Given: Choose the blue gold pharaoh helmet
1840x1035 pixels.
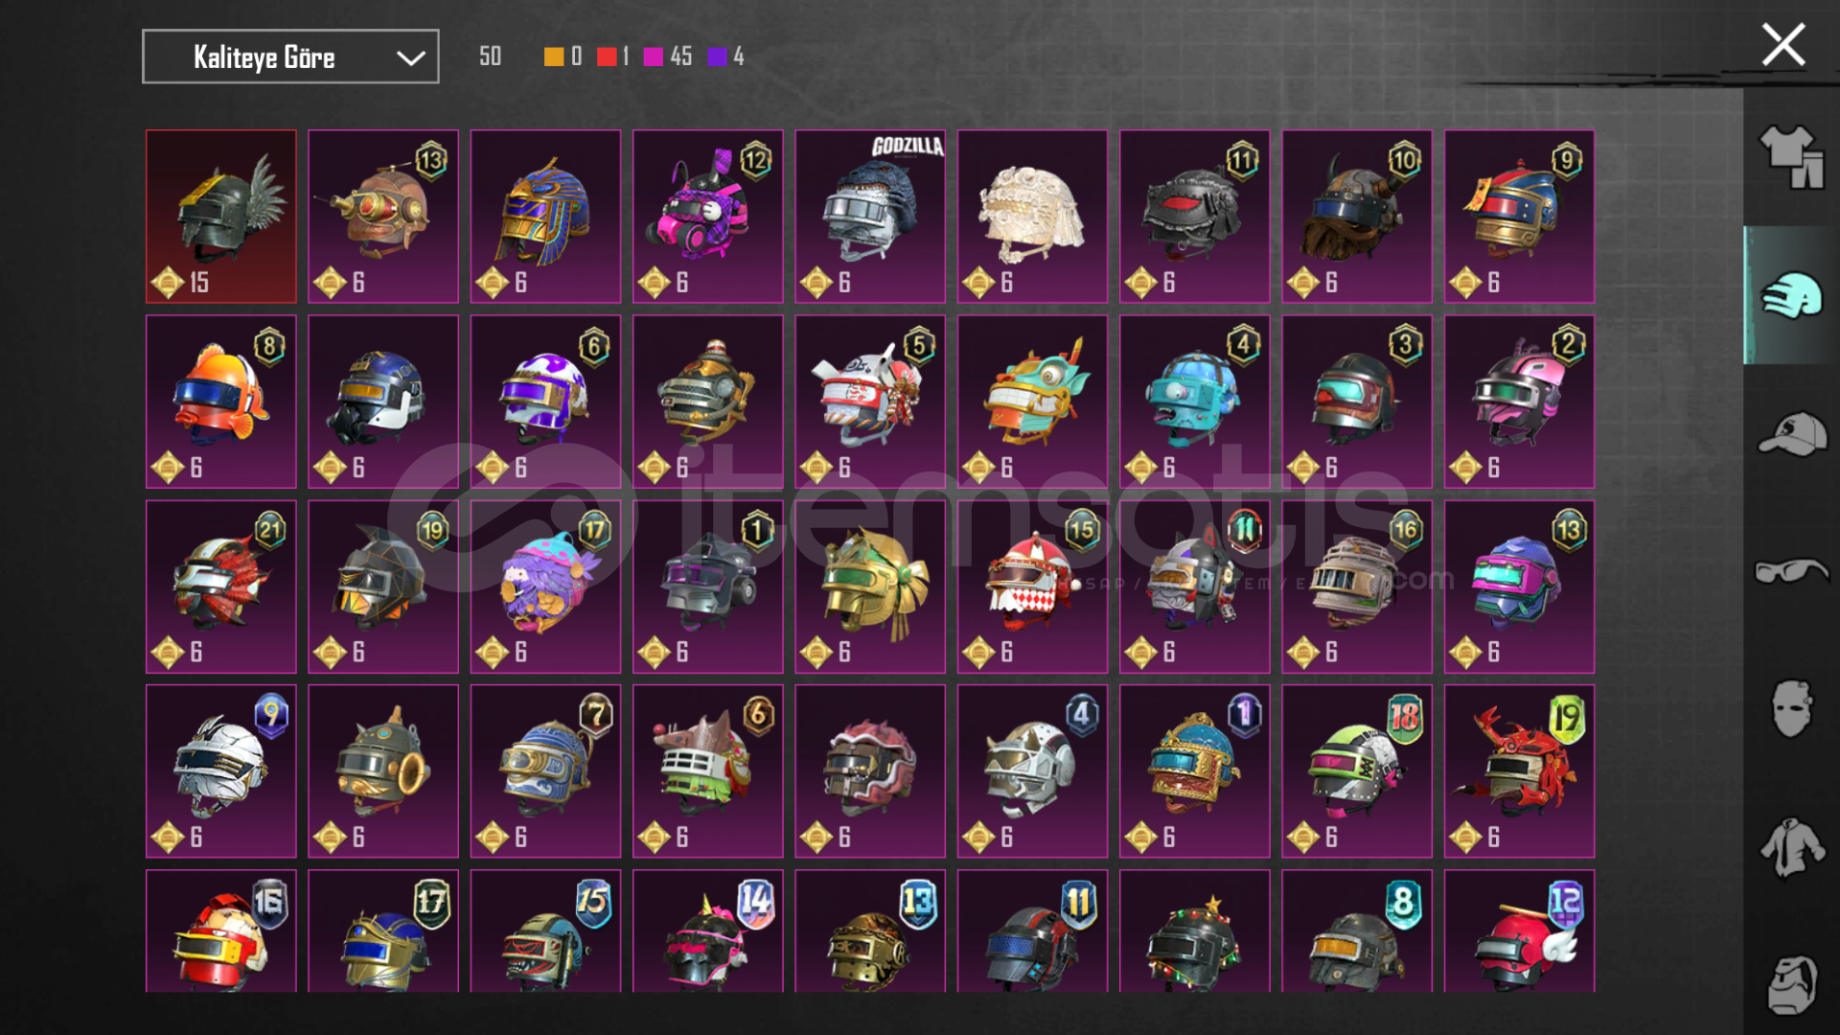Looking at the screenshot, I should coord(545,217).
